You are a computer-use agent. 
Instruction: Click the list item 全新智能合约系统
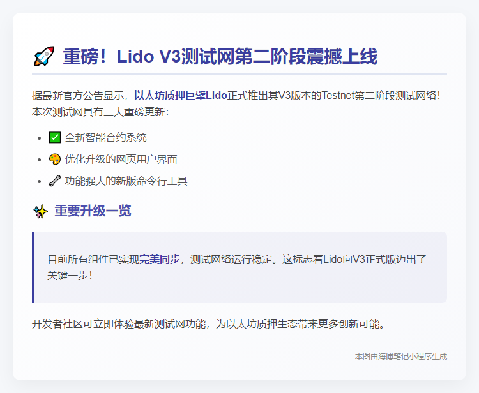105,137
